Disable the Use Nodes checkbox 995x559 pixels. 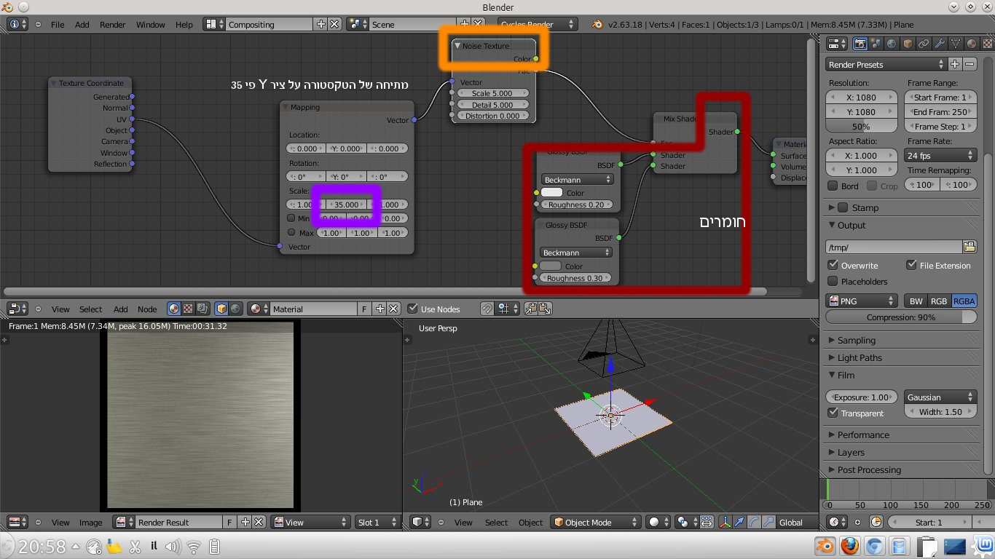[413, 309]
